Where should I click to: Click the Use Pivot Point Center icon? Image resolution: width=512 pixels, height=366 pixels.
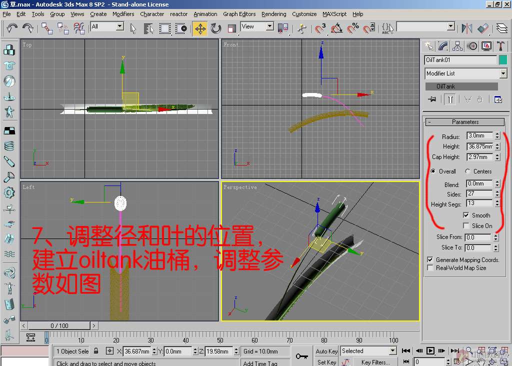283,28
